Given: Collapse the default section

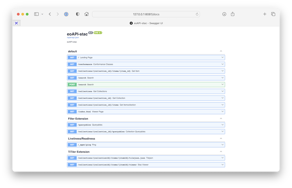Looking at the screenshot, I should click(221, 51).
